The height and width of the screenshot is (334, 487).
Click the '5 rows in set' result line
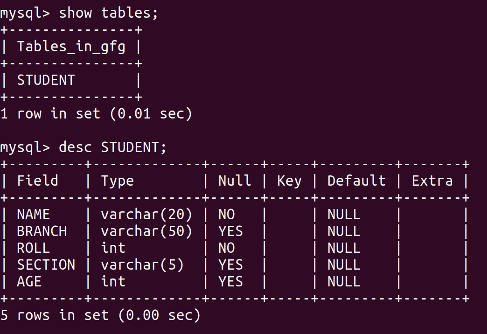pos(100,315)
